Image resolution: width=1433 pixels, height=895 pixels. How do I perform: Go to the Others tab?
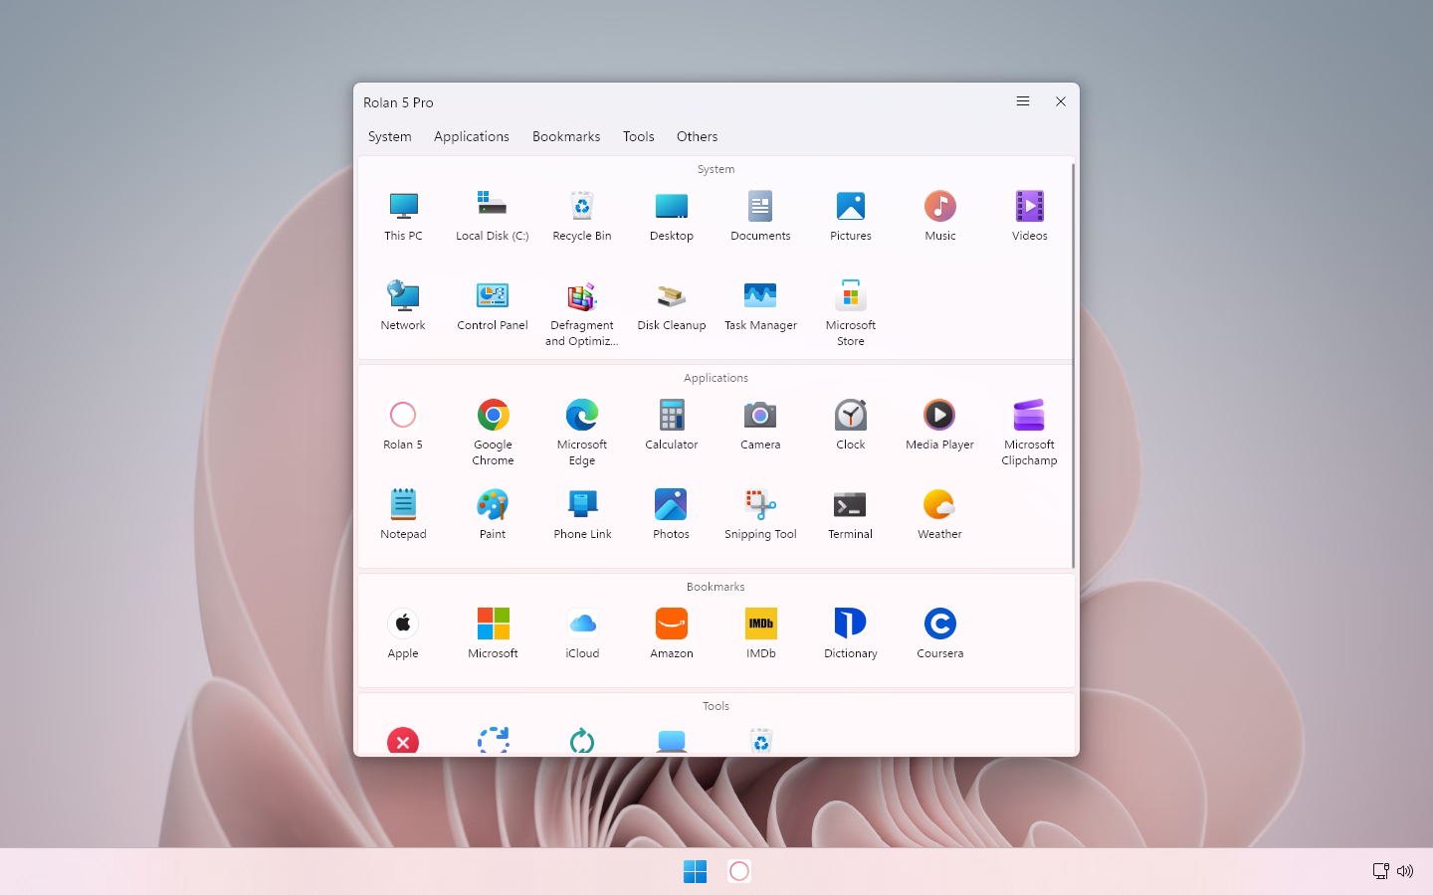click(x=697, y=136)
